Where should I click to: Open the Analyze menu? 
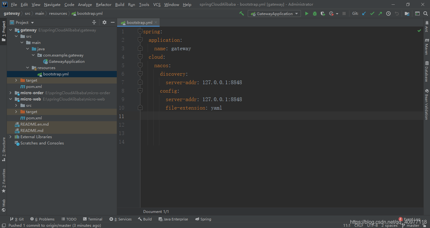[85, 4]
